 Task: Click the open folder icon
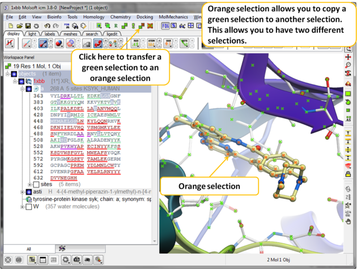[19, 26]
